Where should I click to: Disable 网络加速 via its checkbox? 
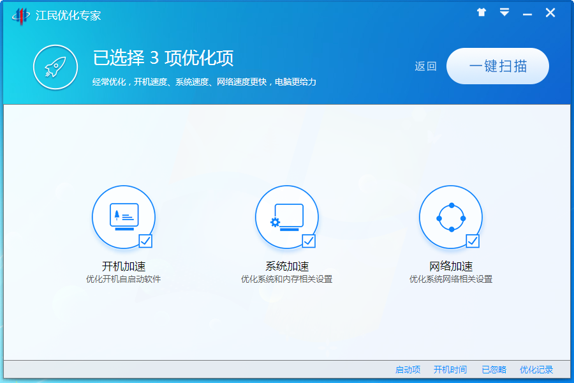point(473,241)
